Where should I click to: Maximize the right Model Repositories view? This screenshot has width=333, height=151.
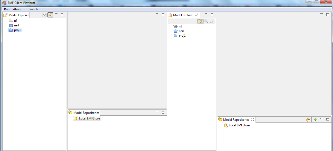pyautogui.click(x=328, y=119)
